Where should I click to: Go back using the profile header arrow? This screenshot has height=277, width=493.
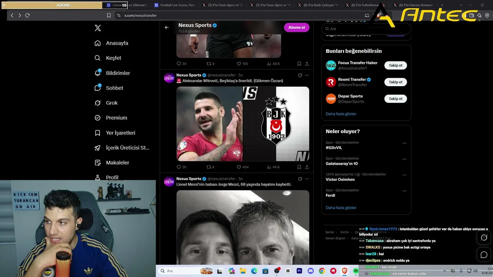point(167,27)
